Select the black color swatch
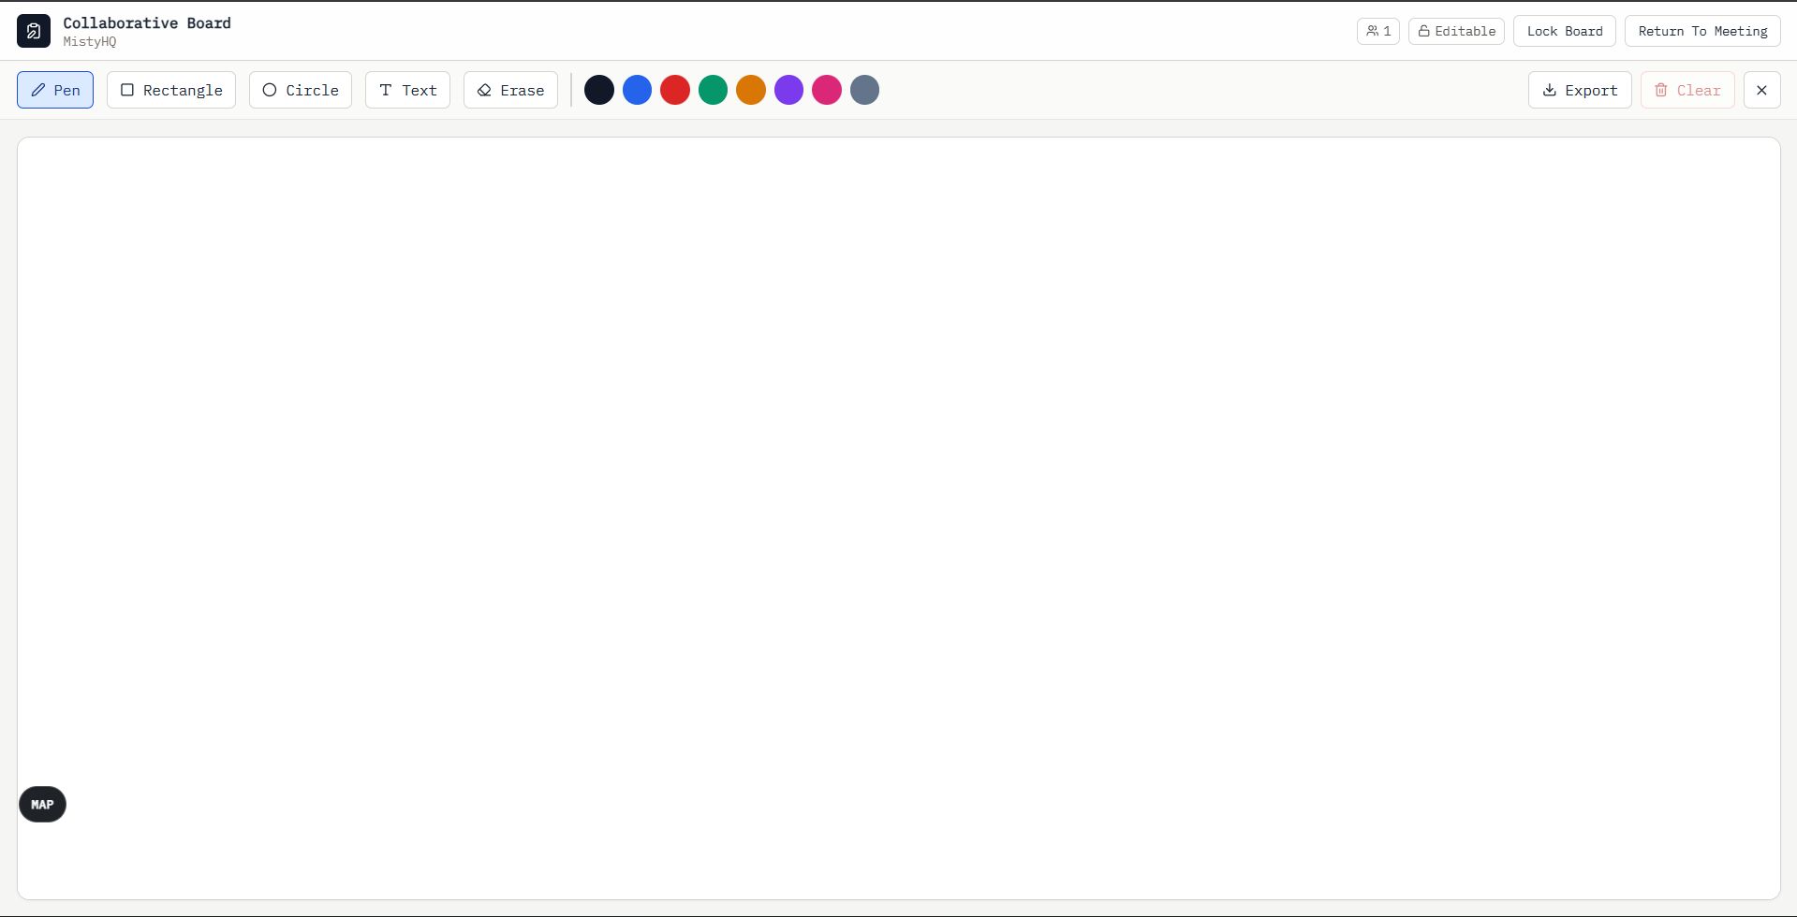Viewport: 1797px width, 917px height. click(599, 90)
